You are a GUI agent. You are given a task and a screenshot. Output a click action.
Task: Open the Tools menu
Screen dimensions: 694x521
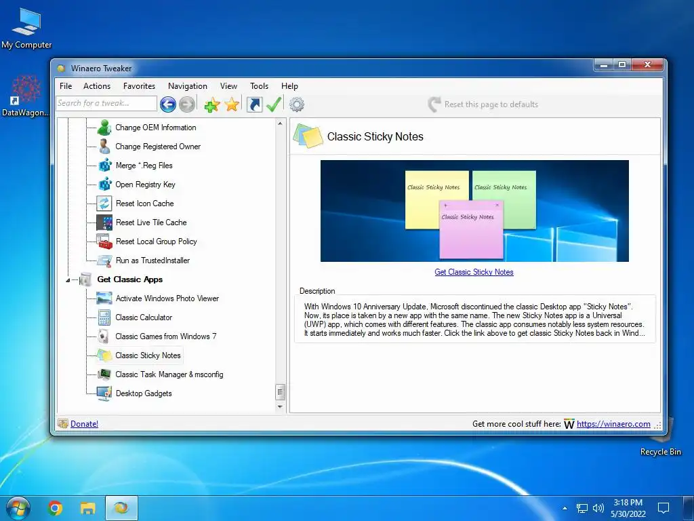tap(259, 86)
